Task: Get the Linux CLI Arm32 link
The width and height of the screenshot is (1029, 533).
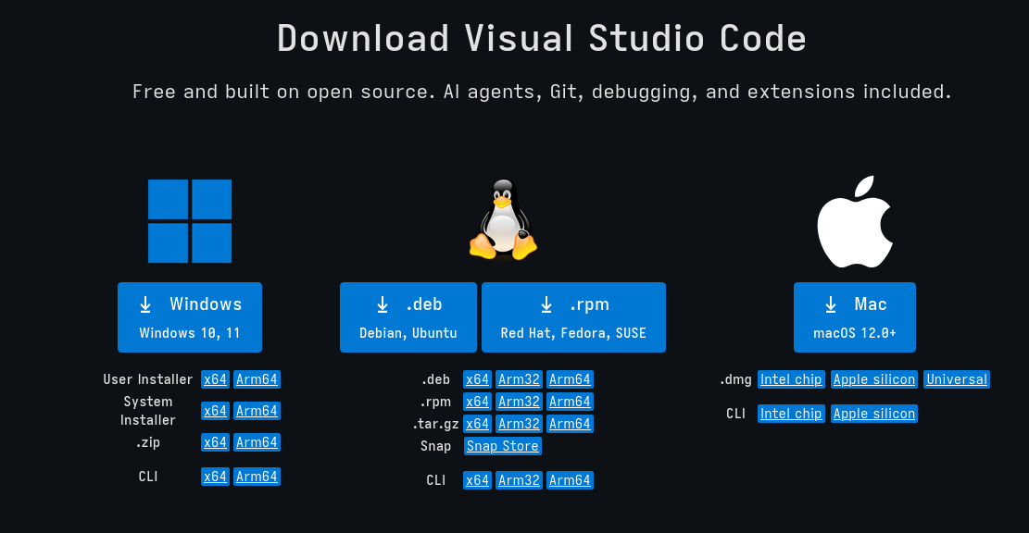Action: click(x=519, y=480)
